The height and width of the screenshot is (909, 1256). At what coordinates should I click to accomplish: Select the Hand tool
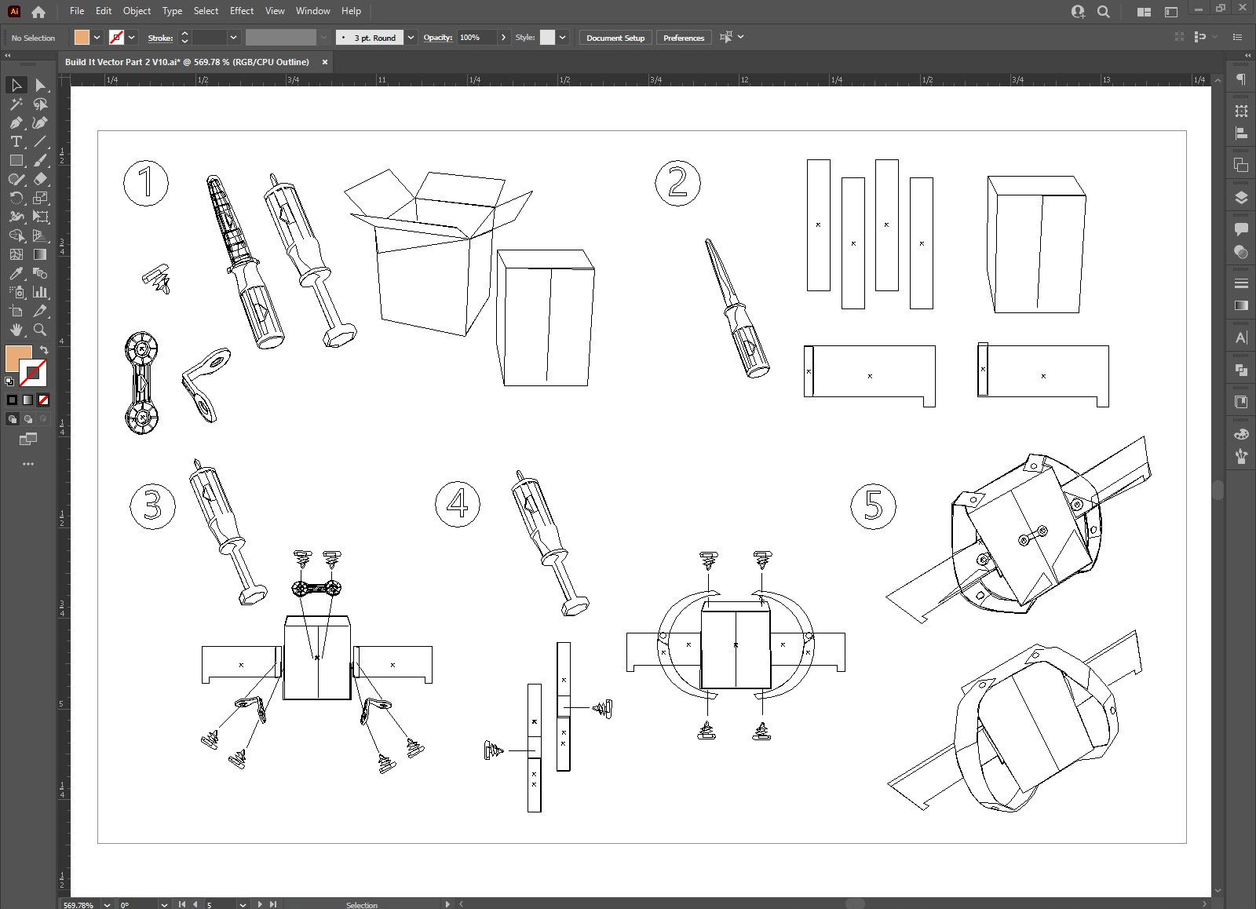pos(16,330)
